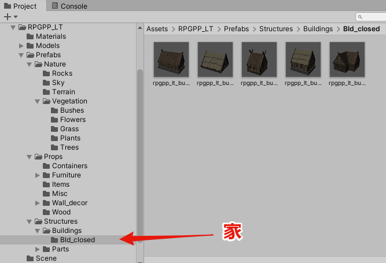Viewport: 386px width, 263px height.
Task: Click the Items folder icon
Action: point(46,184)
